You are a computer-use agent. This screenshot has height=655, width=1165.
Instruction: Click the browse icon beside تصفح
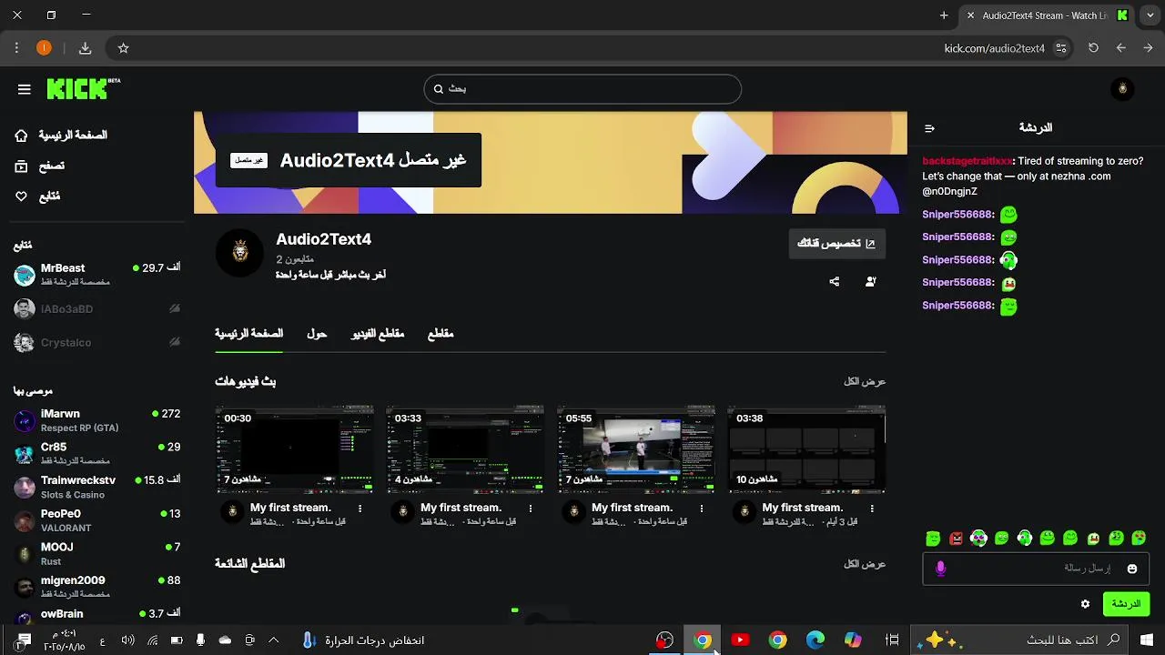pos(22,166)
